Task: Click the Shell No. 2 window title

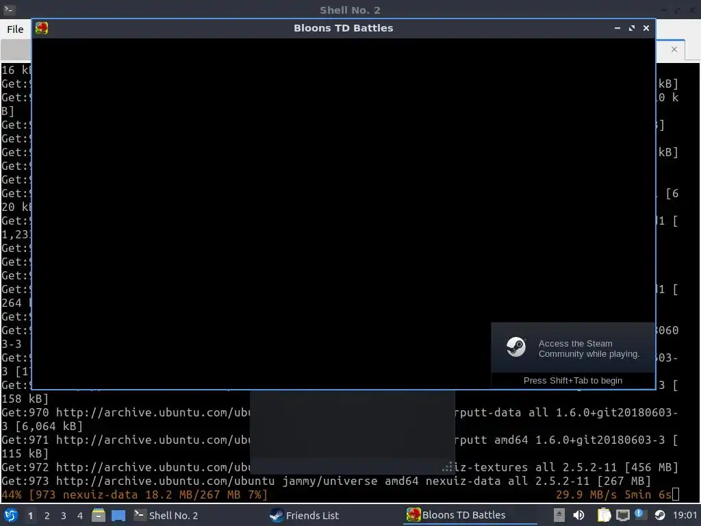Action: (x=350, y=10)
